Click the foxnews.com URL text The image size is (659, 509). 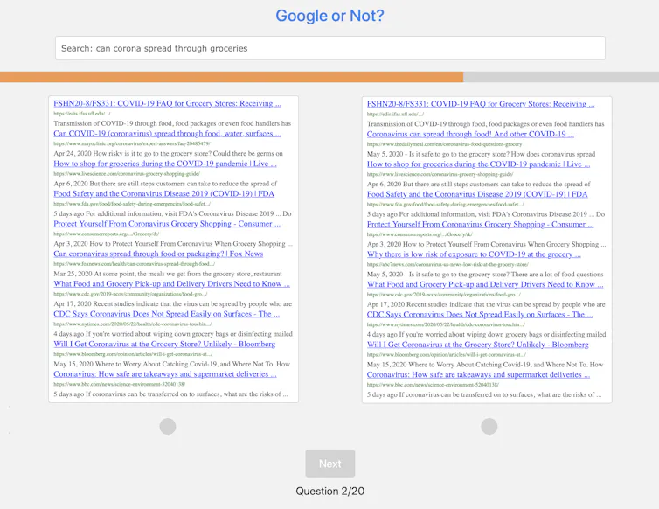point(134,264)
